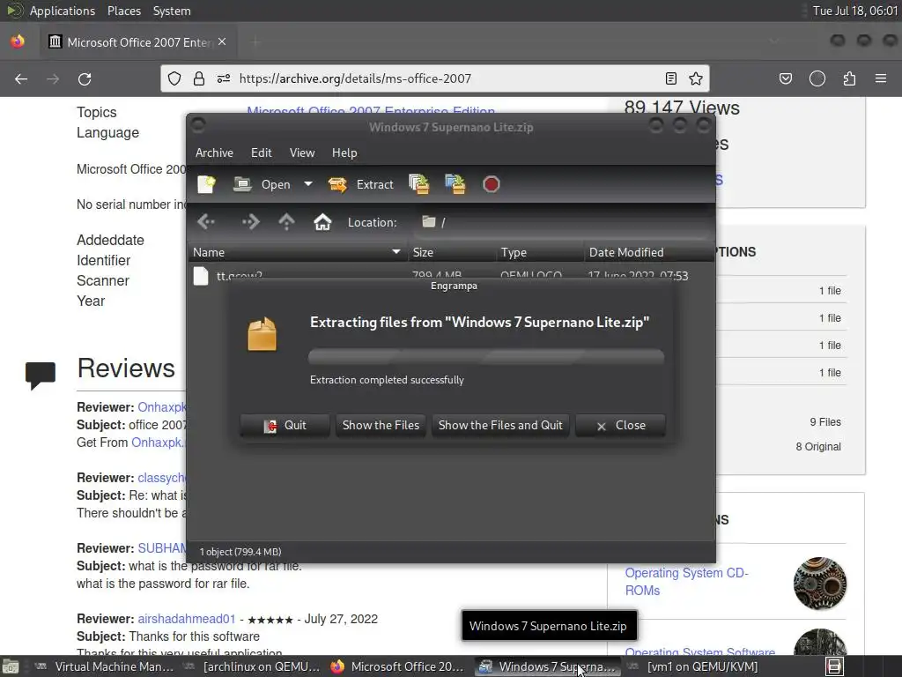Click the new archive icon in Engrampa toolbar
Viewport: 902px width, 677px height.
click(206, 184)
